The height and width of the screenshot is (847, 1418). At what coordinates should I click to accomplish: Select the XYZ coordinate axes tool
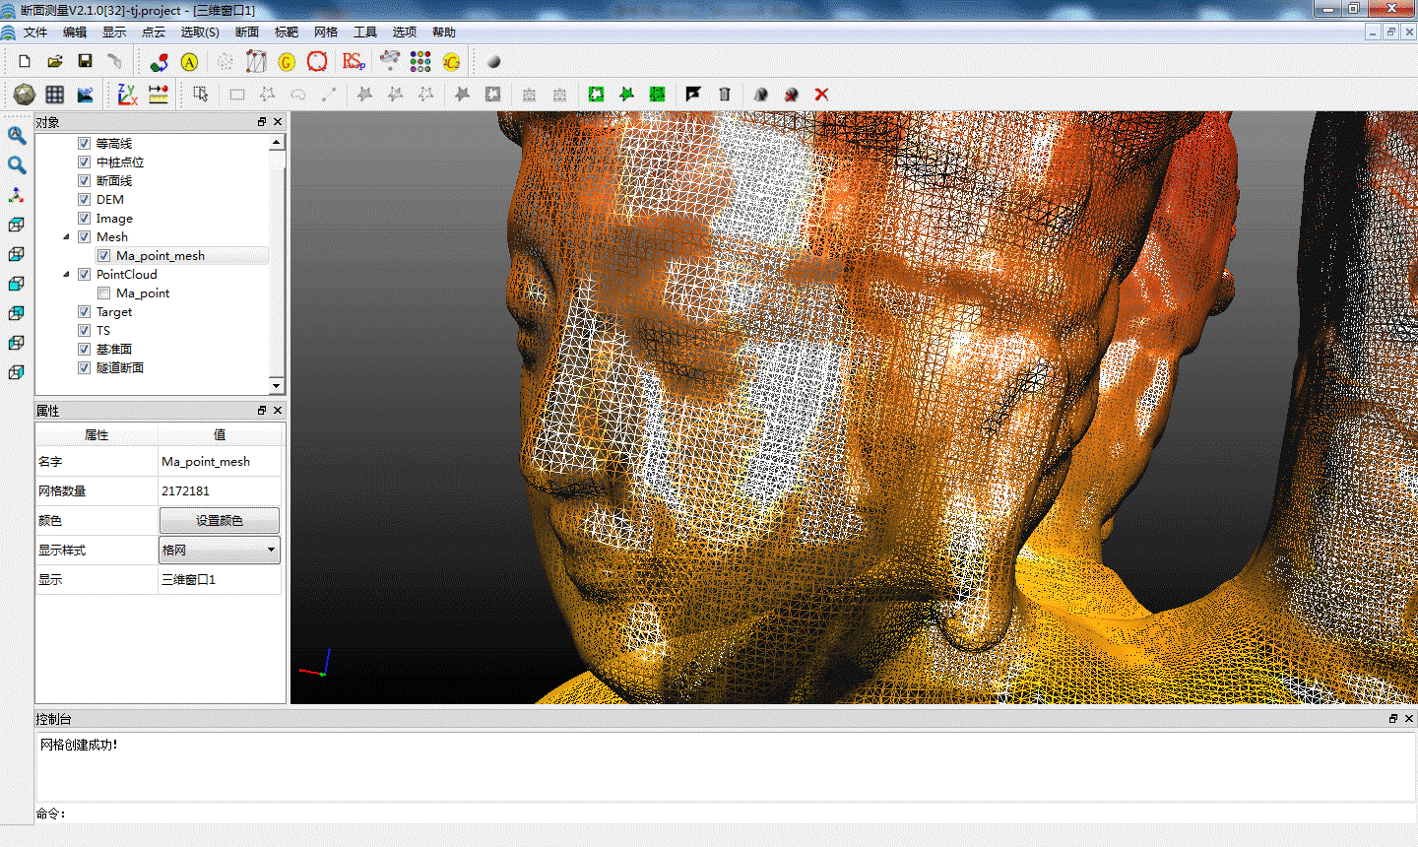[x=127, y=95]
